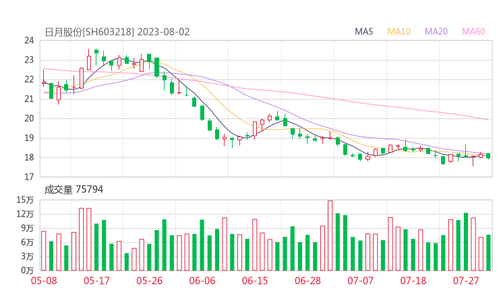The image size is (499, 296).
Task: Click the 9万 volume axis label
Action: coord(28,228)
